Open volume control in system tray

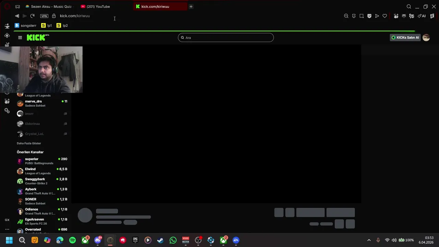tap(394, 240)
